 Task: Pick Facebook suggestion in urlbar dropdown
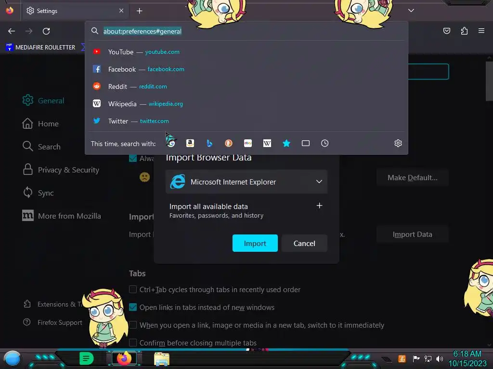point(246,69)
